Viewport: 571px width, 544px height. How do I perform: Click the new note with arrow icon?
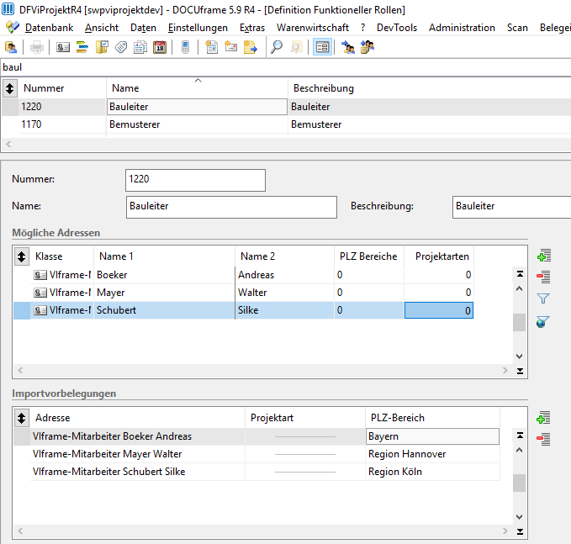(250, 47)
